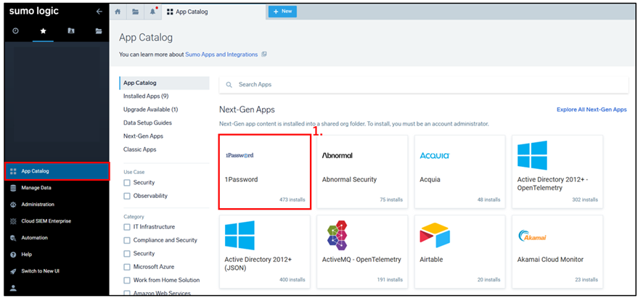The image size is (643, 301).
Task: Select Next-Gen Apps filter
Action: 143,136
